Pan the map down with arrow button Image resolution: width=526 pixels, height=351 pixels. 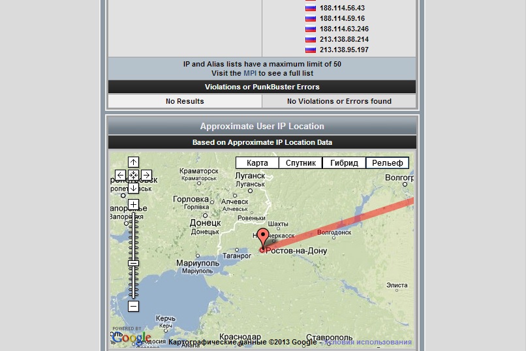tap(133, 188)
